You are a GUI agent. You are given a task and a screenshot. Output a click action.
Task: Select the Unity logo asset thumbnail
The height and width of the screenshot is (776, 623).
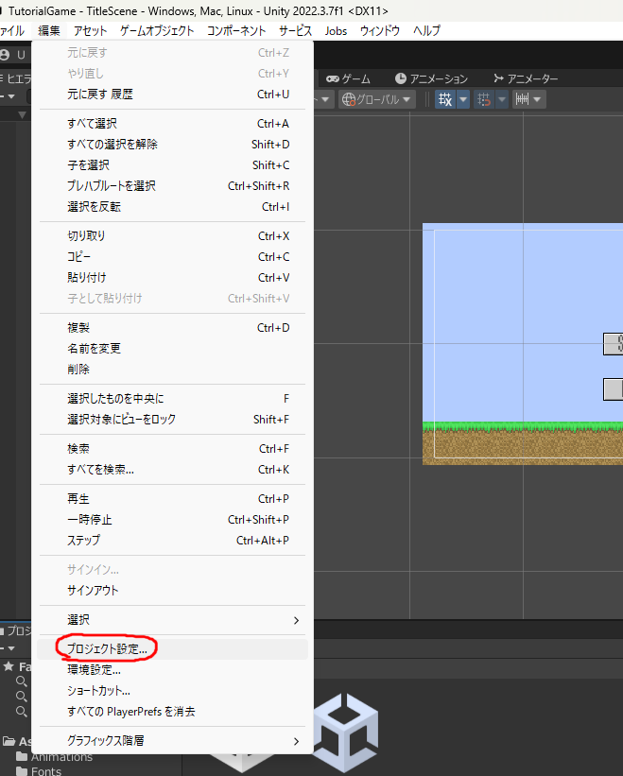pos(345,733)
